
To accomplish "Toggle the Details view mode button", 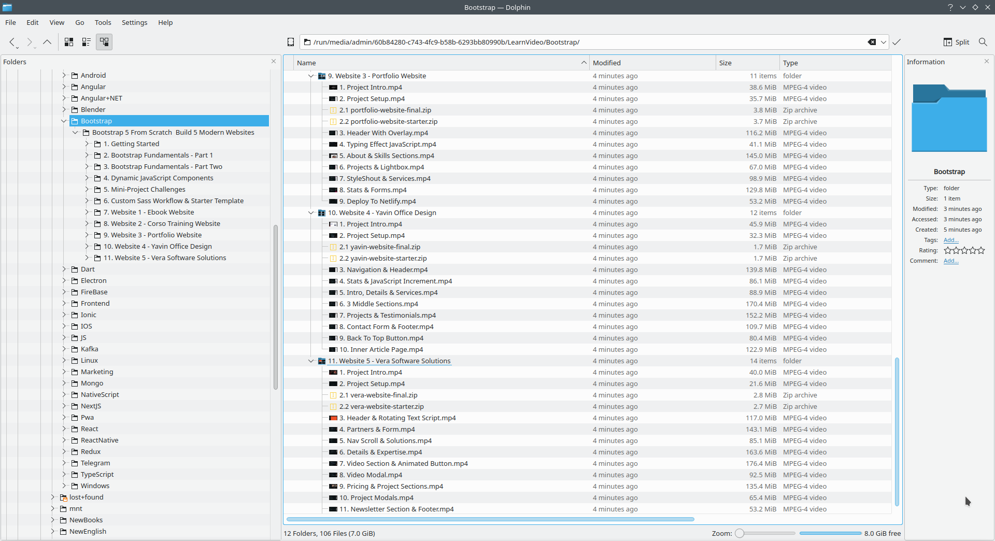I will 104,42.
